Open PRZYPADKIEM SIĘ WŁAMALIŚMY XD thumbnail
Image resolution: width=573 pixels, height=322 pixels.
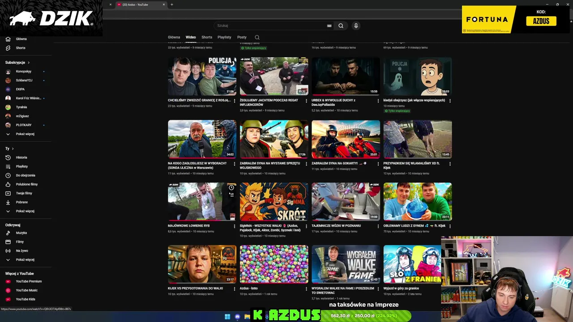click(418, 139)
